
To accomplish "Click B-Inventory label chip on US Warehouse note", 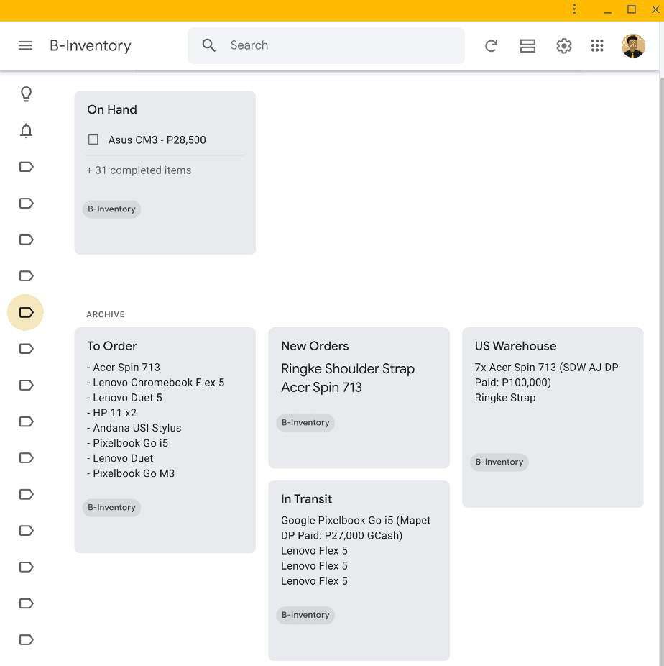I will pyautogui.click(x=499, y=462).
